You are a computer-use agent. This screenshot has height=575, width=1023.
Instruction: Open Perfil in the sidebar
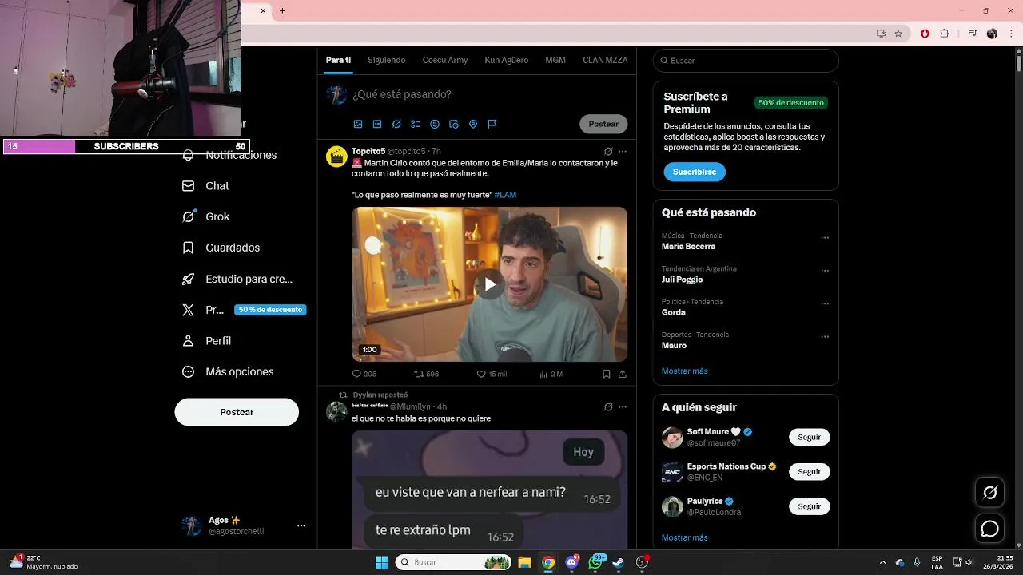pyautogui.click(x=207, y=341)
